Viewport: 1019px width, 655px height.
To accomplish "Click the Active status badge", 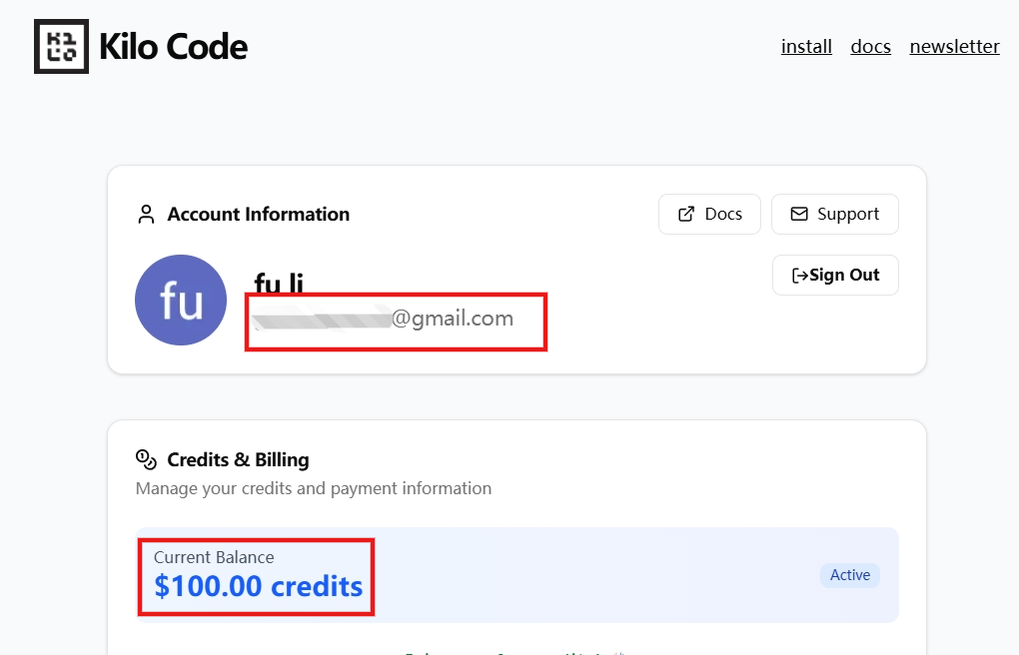I will tap(850, 575).
